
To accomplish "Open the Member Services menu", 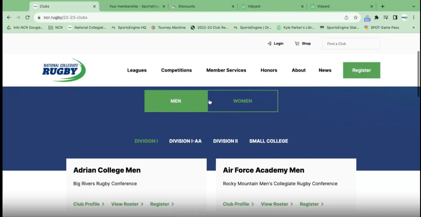I will tap(226, 70).
